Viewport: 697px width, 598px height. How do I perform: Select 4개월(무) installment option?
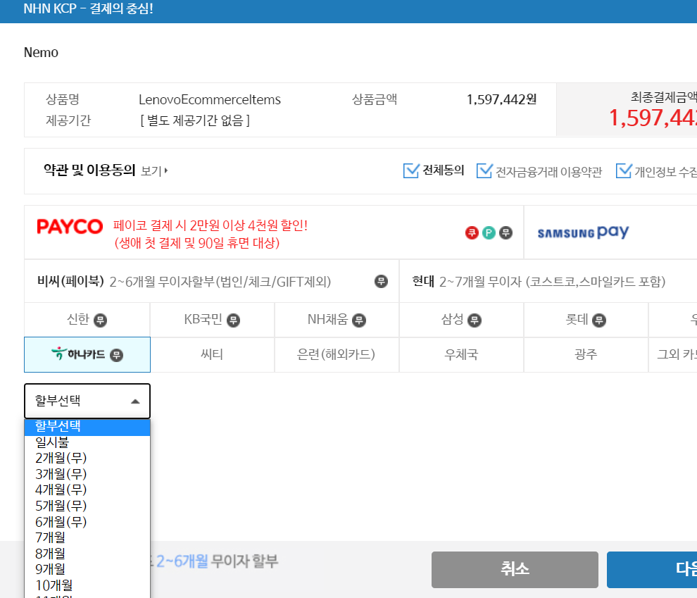tap(87, 490)
